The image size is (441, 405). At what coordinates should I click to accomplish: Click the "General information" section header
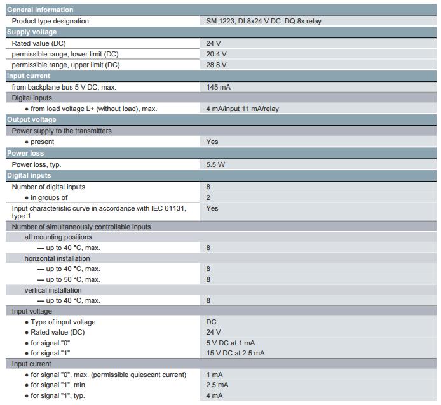point(40,10)
